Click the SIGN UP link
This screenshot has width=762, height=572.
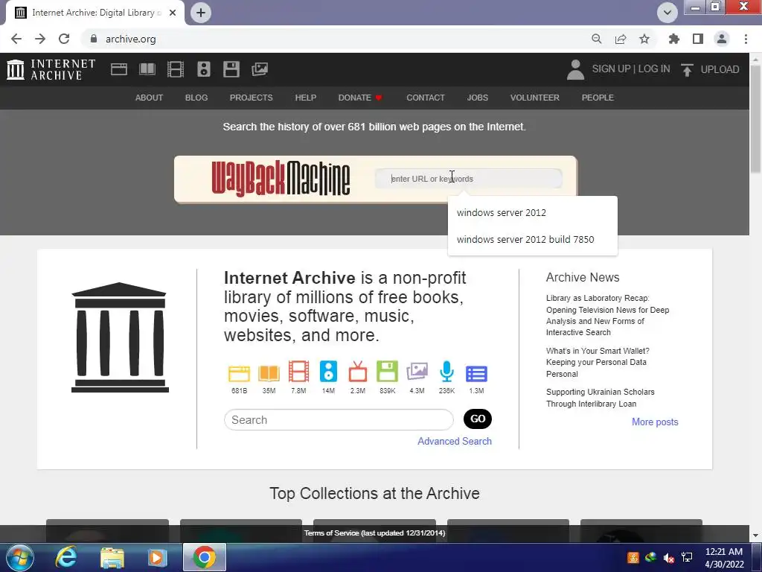click(x=611, y=69)
